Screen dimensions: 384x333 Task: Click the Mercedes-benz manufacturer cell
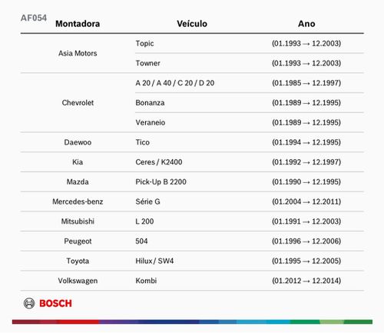click(x=78, y=201)
